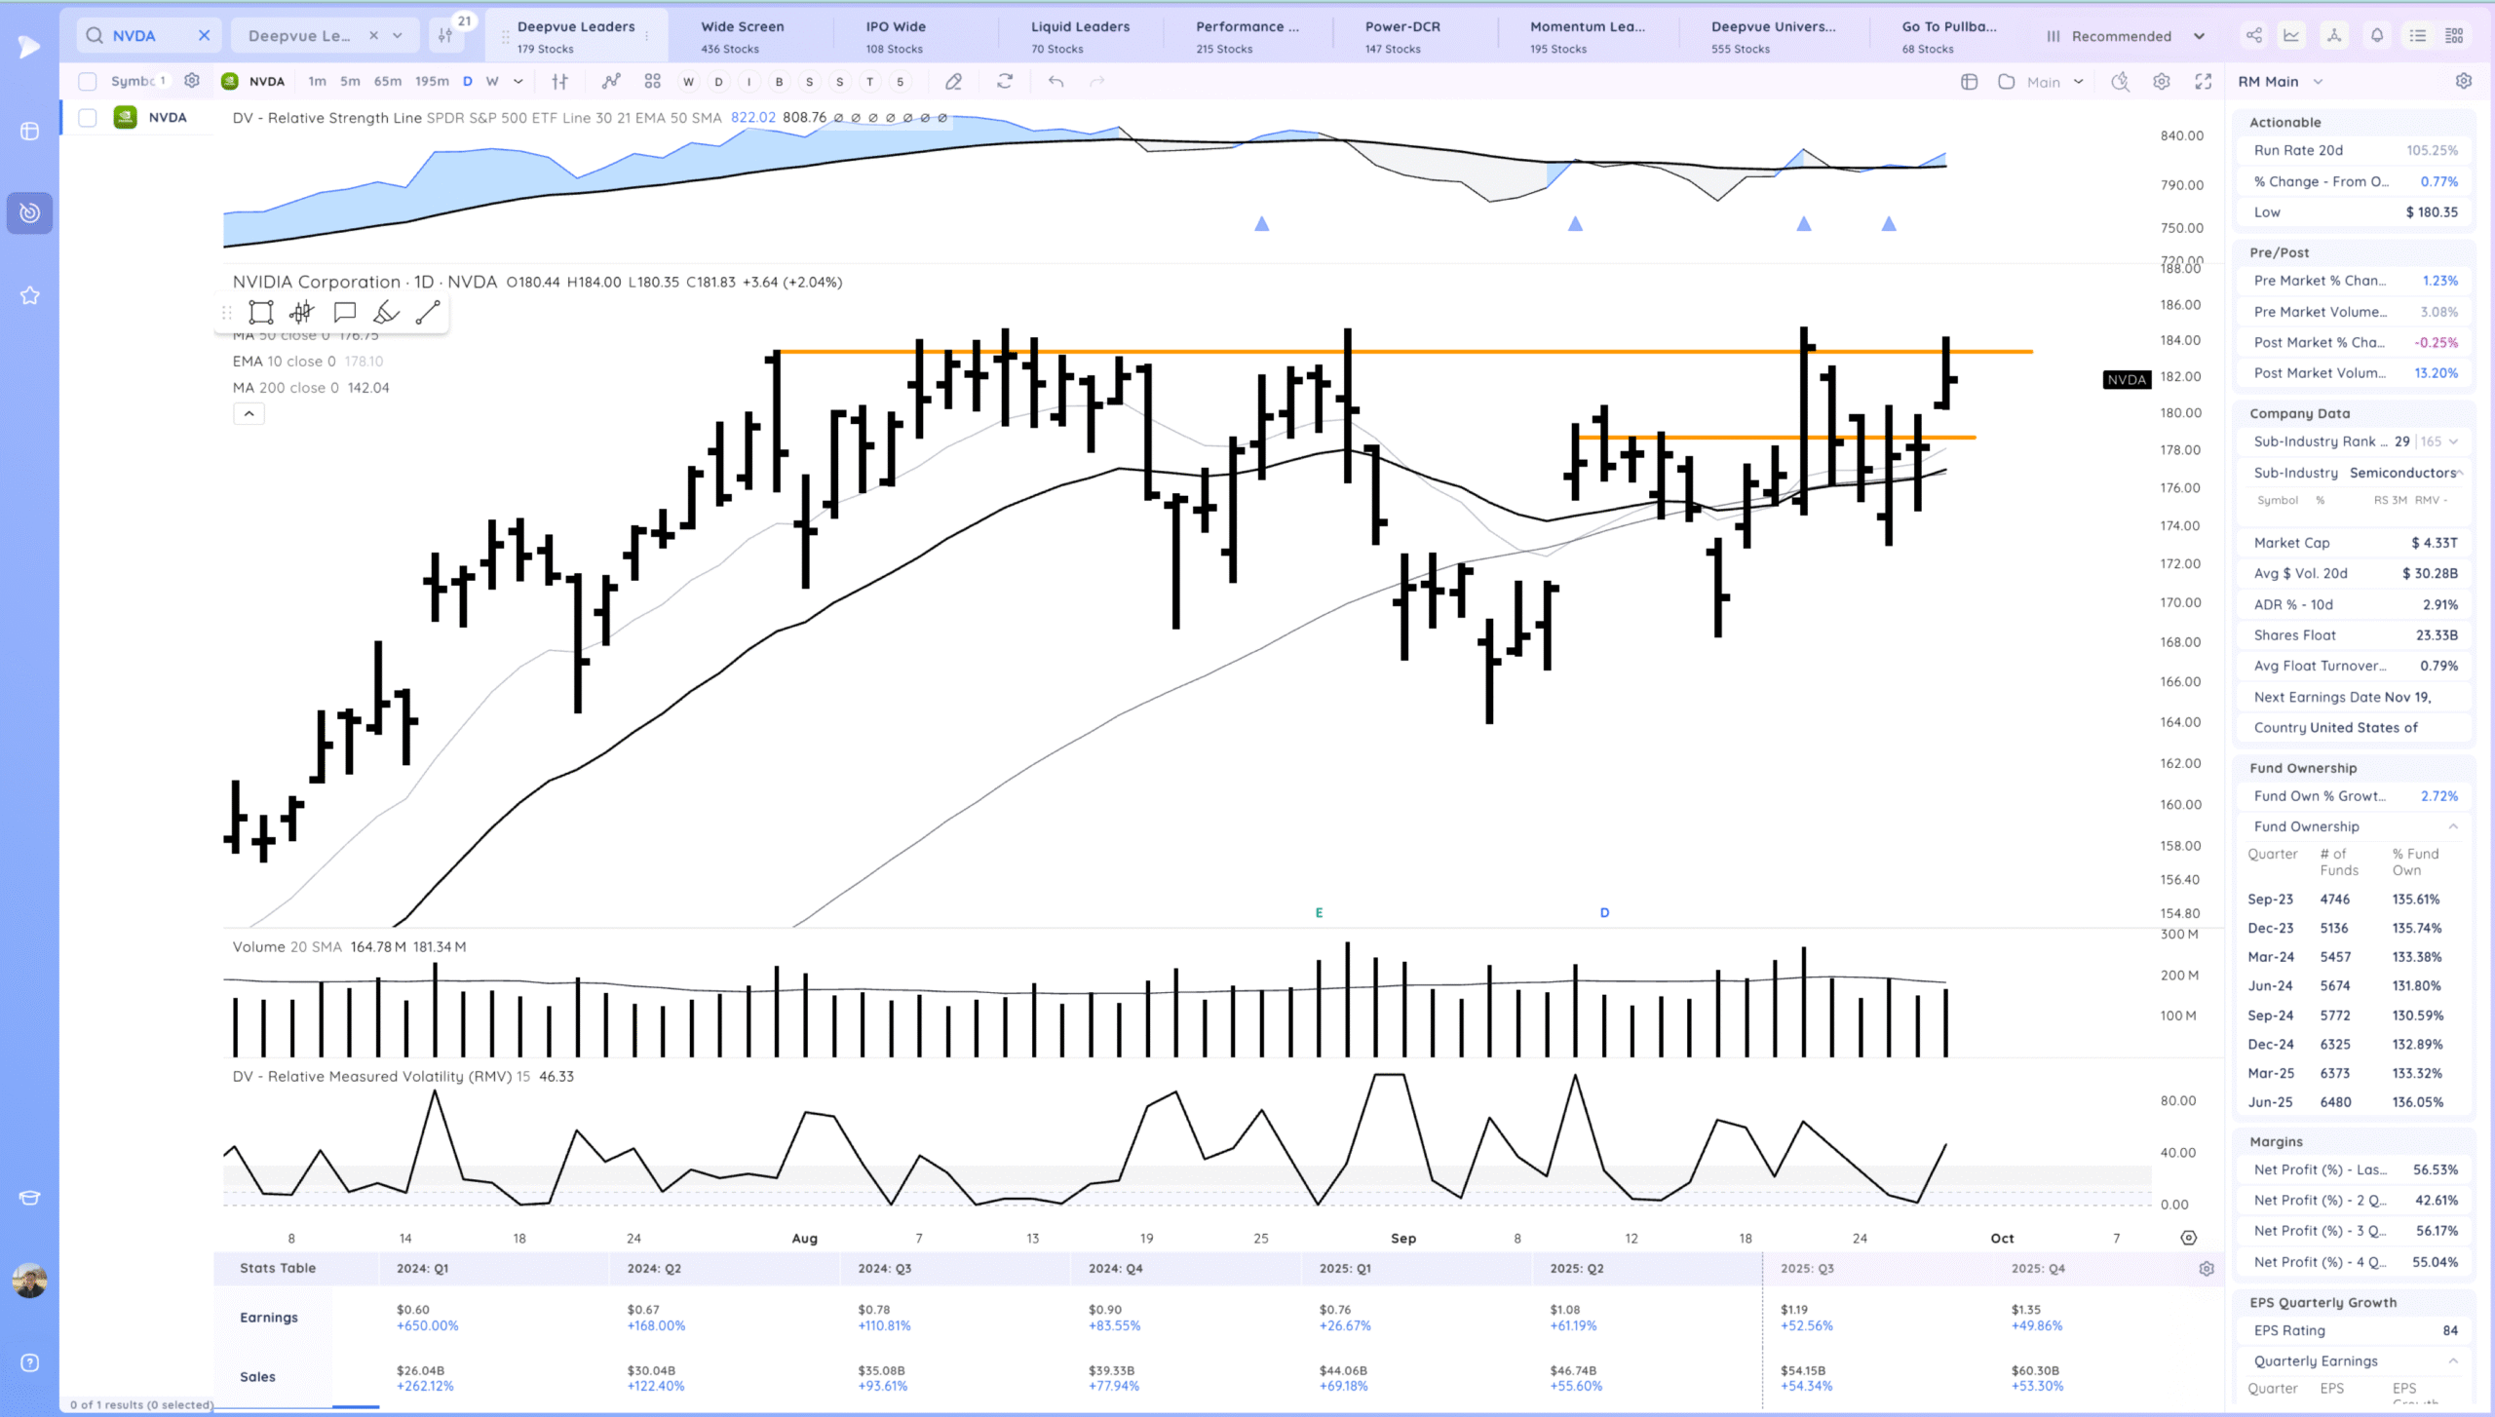The width and height of the screenshot is (2495, 1417).
Task: Open favorites star in left sidebar
Action: [x=29, y=295]
